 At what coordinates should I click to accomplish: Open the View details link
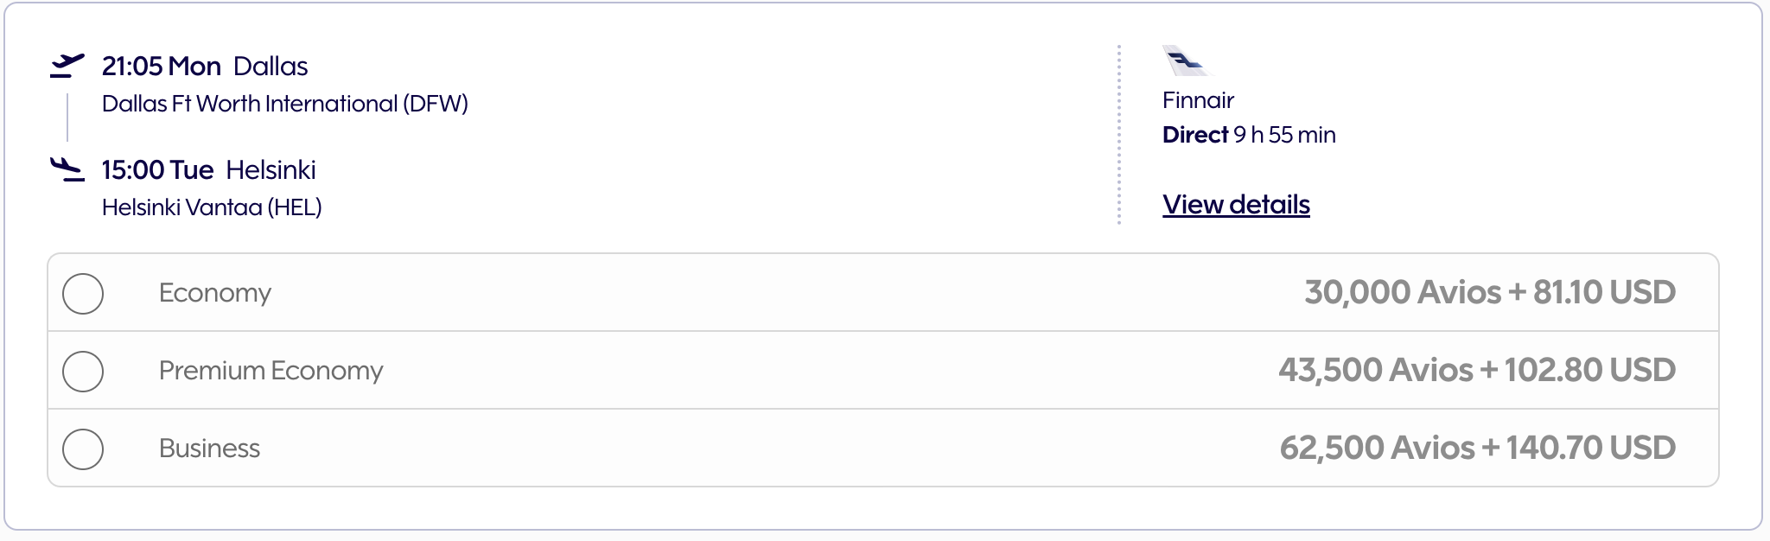point(1236,205)
